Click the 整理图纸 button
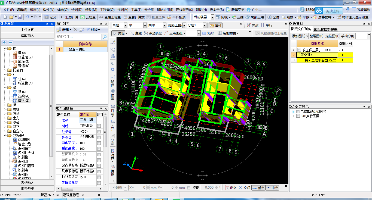The width and height of the screenshot is (372, 200). pos(316,36)
